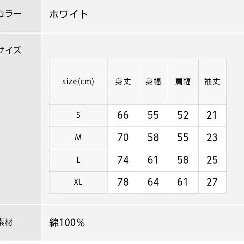The height and width of the screenshot is (244, 244).
Task: Click the 身丈 value 74 for size L
Action: tap(123, 160)
